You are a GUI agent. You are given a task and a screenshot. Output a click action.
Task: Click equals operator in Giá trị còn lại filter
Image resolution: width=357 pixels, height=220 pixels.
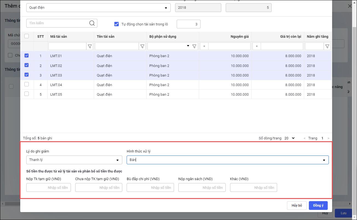click(257, 46)
